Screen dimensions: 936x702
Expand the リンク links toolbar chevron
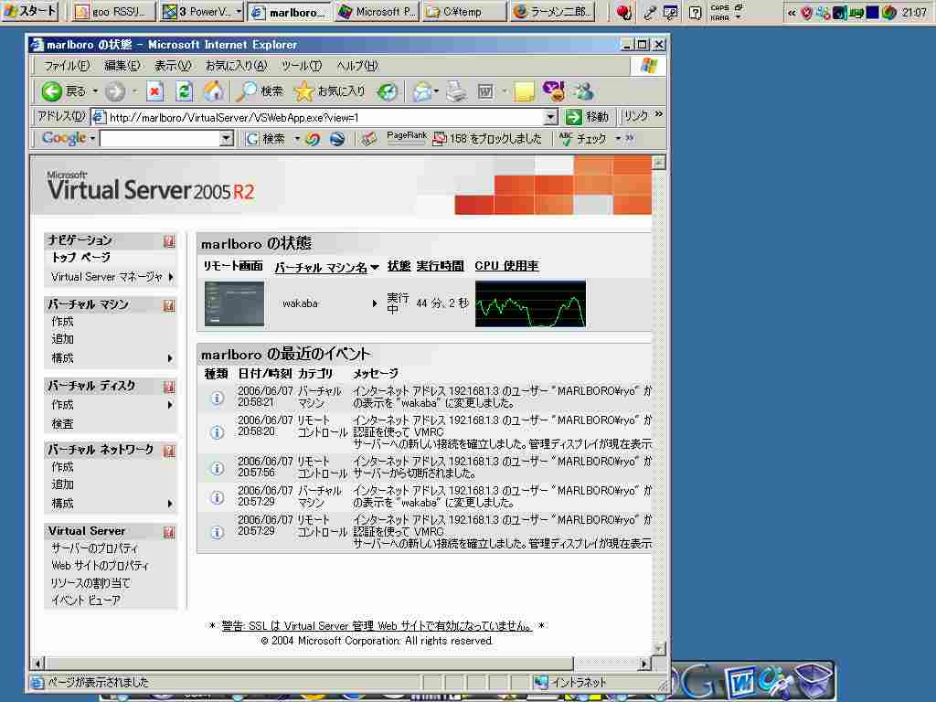(x=658, y=114)
